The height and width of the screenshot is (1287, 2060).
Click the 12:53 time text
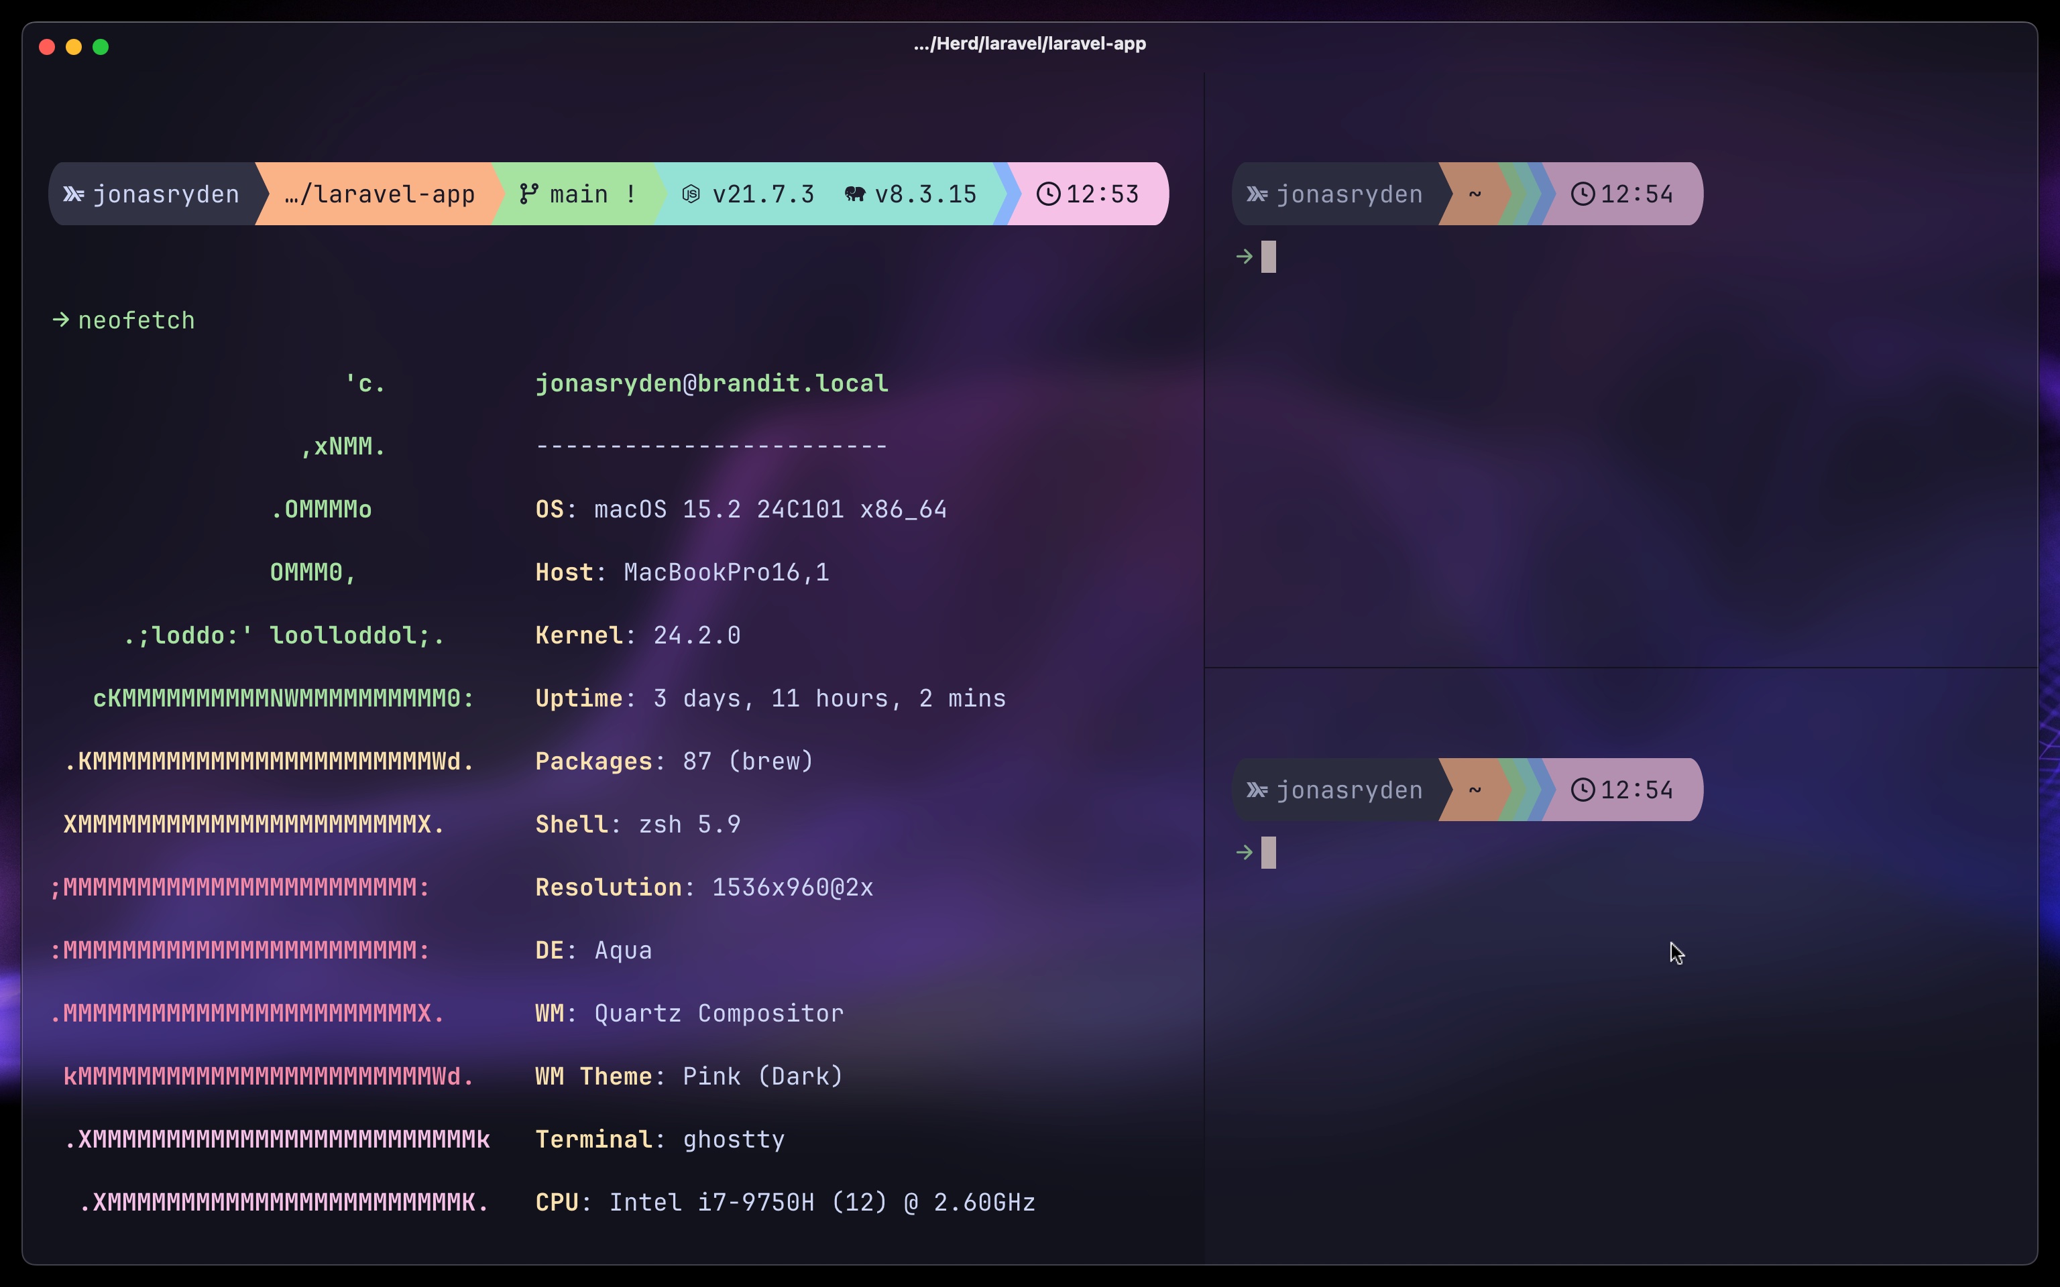click(1102, 194)
